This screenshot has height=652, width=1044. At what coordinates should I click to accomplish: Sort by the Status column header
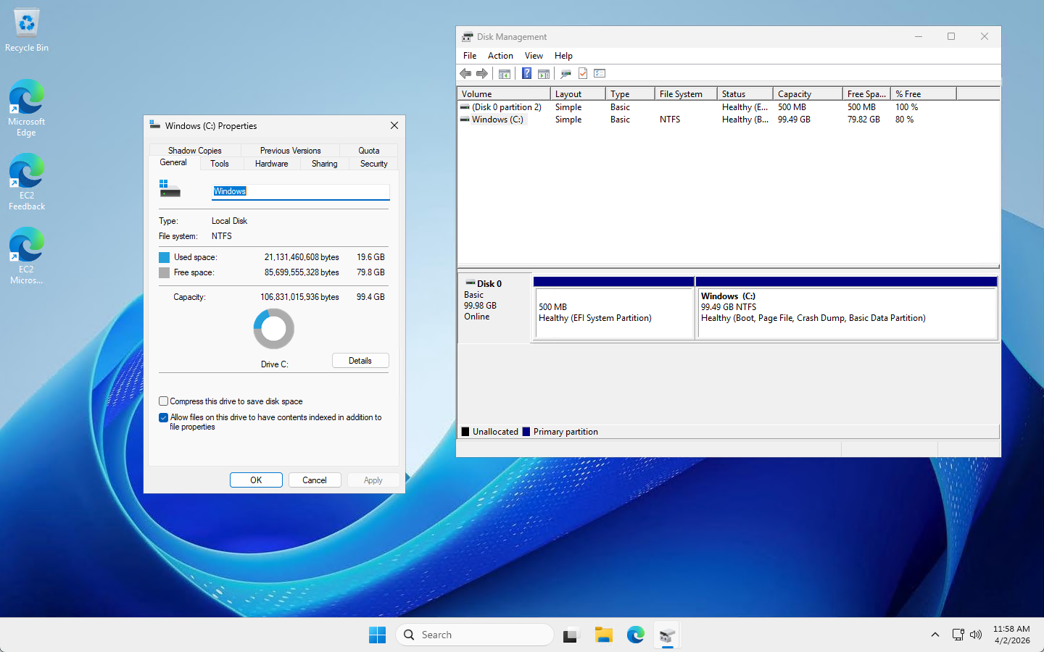click(745, 94)
